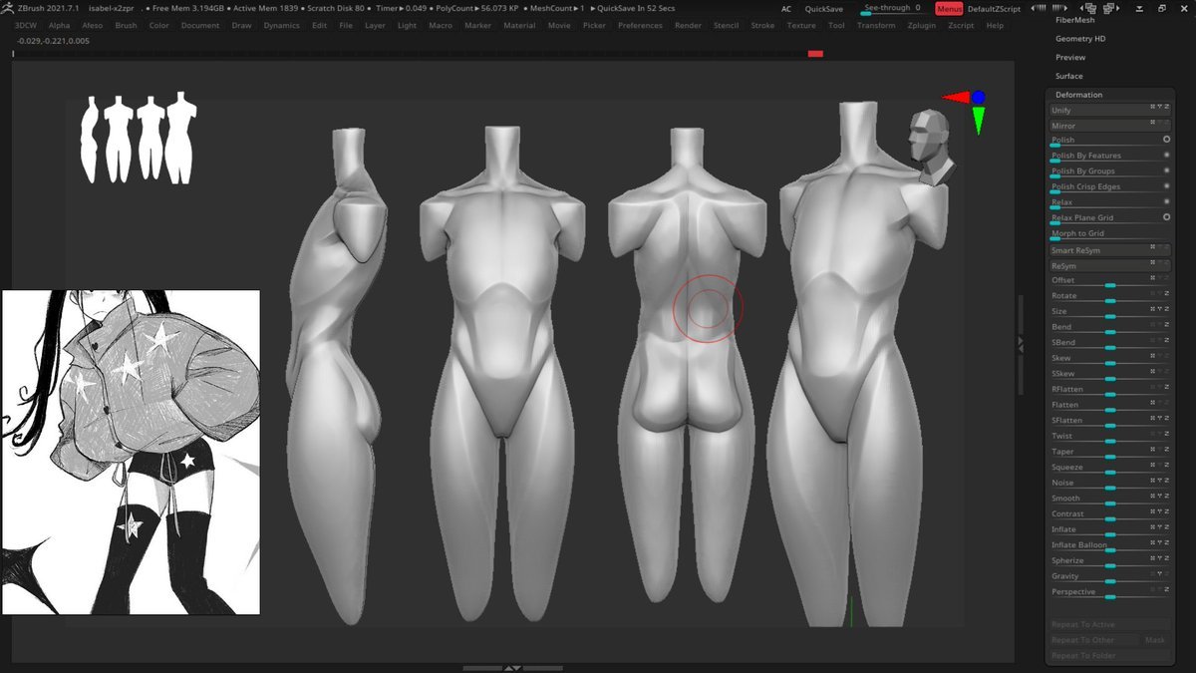
Task: Click the body silhouette thumbnail preview
Action: tap(139, 138)
